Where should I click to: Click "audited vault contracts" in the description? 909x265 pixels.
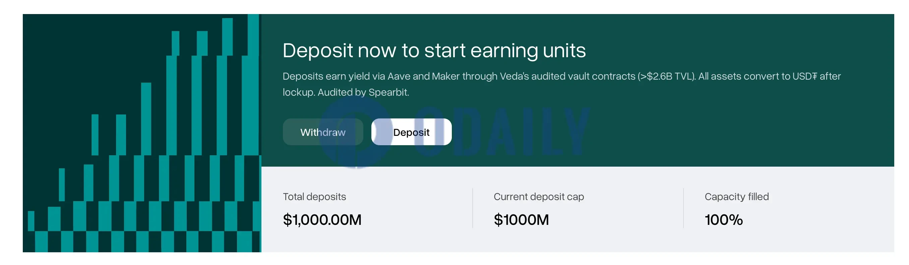(583, 77)
